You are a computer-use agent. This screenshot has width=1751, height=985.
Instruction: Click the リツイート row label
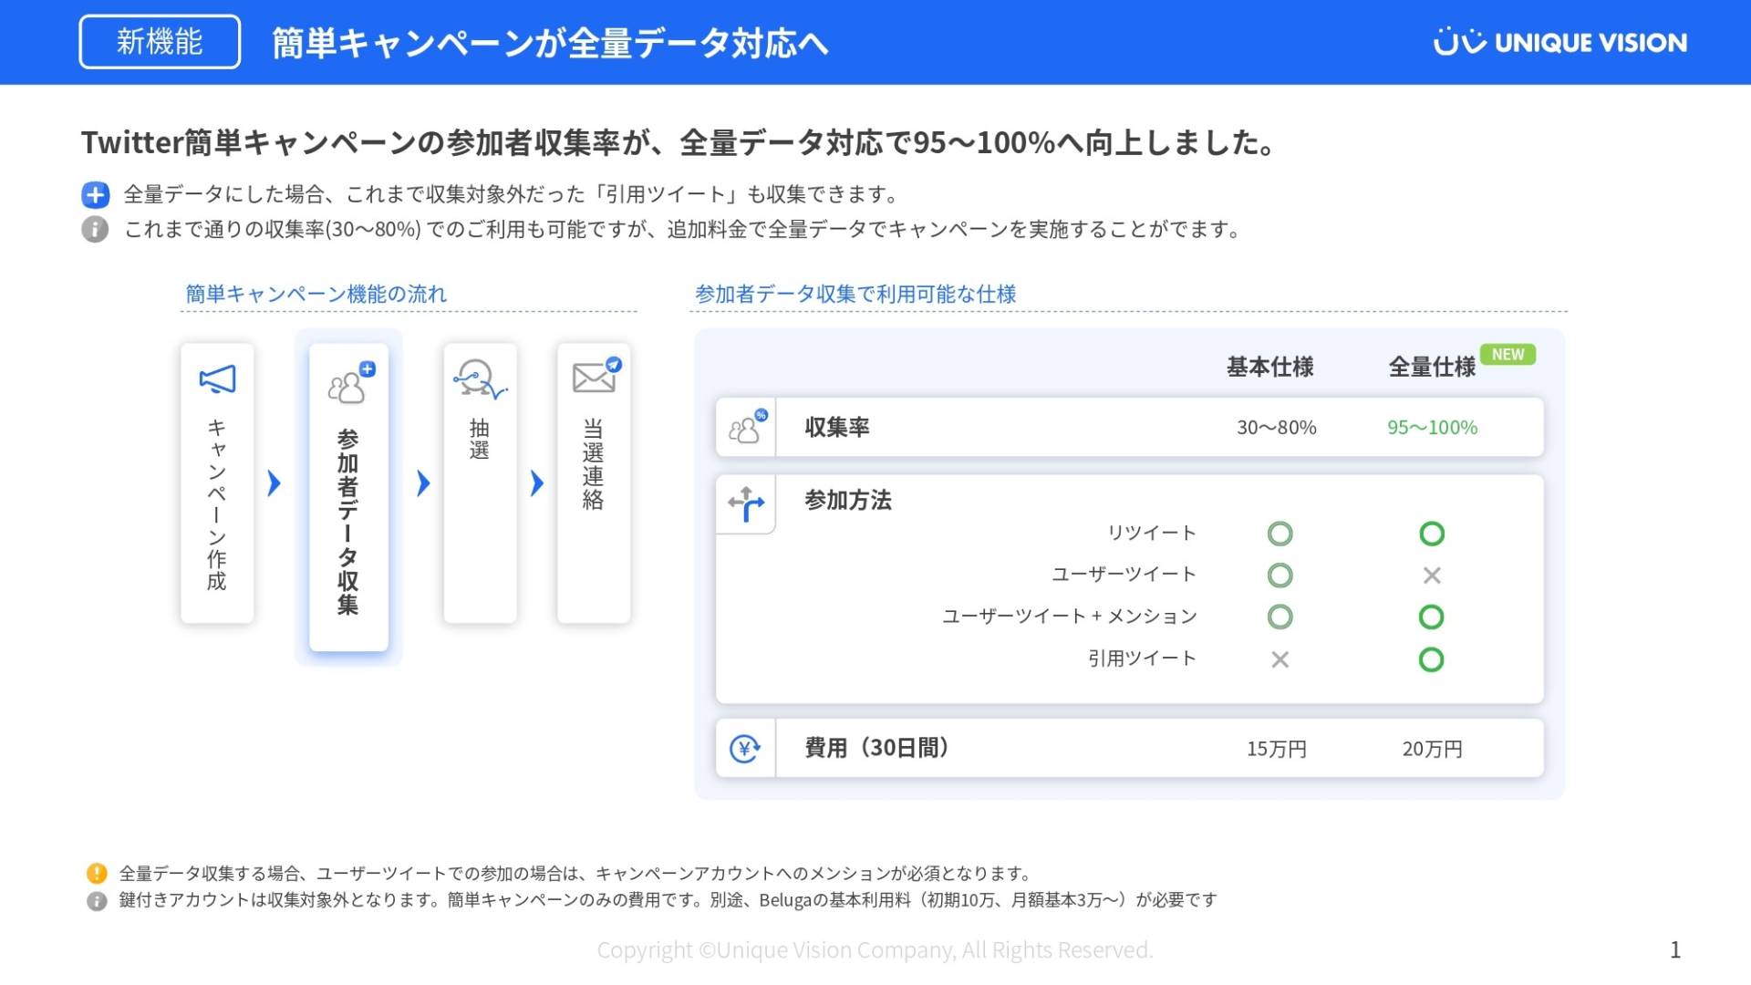click(x=1151, y=533)
